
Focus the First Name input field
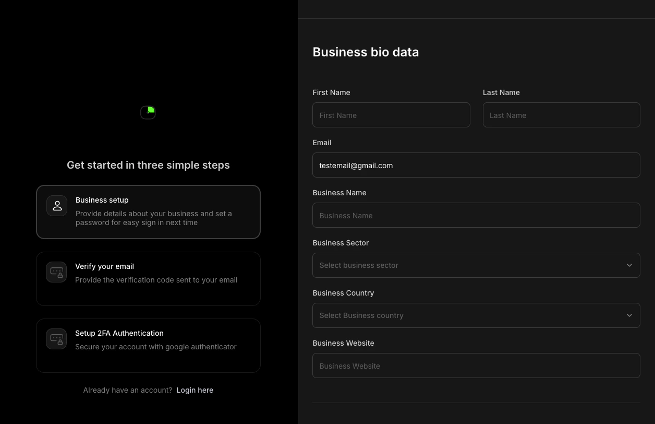[x=391, y=115]
